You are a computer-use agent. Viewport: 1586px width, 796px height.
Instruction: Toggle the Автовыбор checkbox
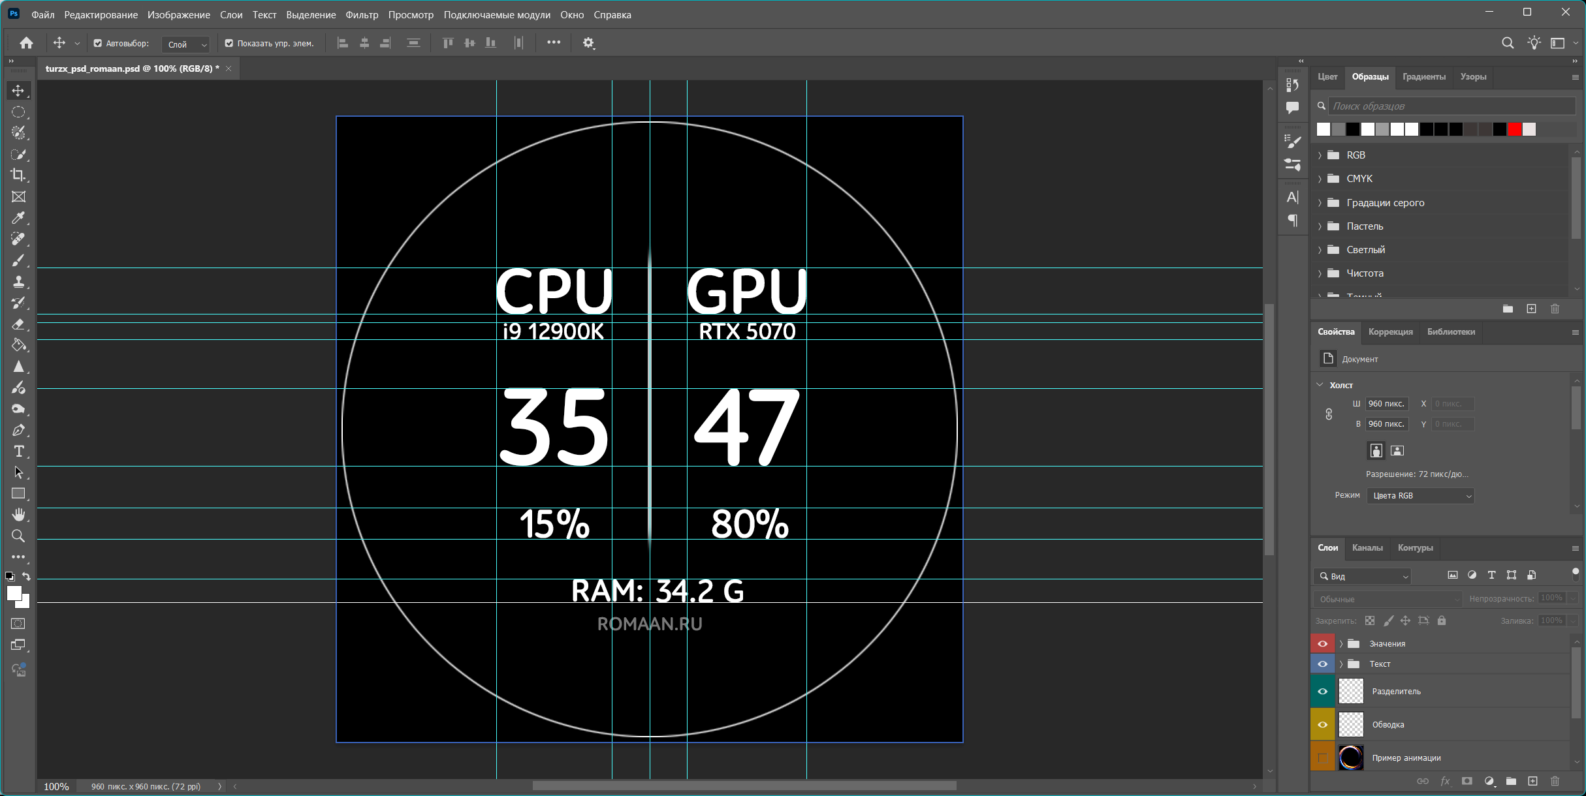coord(98,44)
